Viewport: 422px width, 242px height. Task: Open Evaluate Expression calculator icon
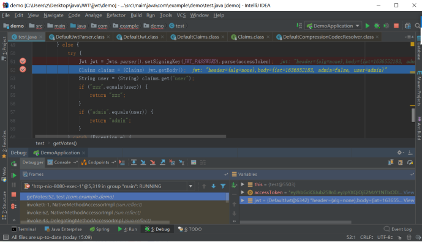pyautogui.click(x=194, y=162)
